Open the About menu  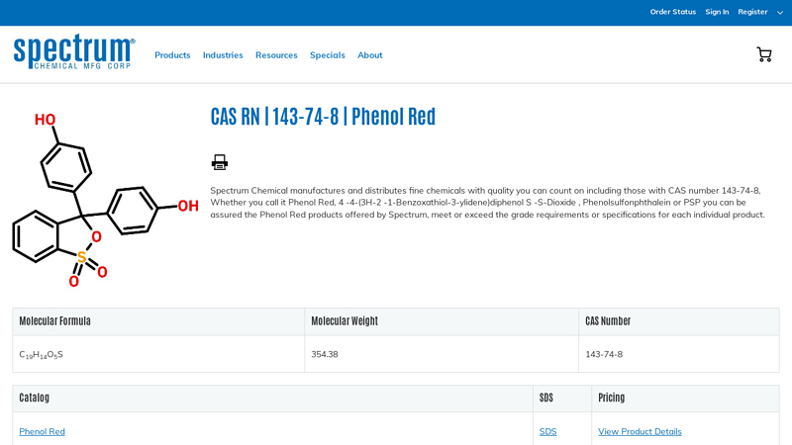click(369, 55)
